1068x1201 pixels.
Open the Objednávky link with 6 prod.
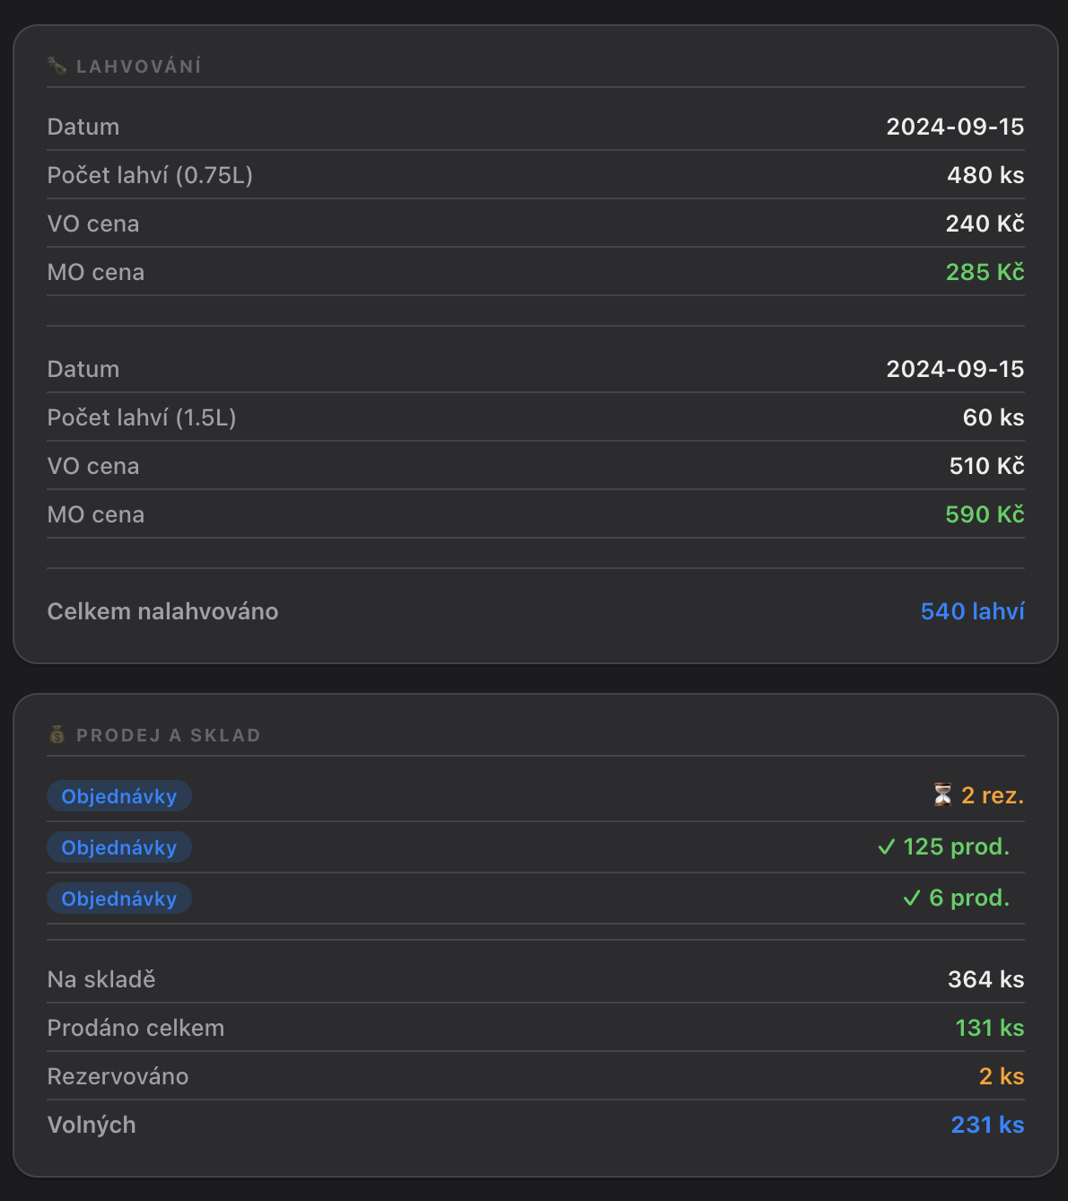point(119,899)
